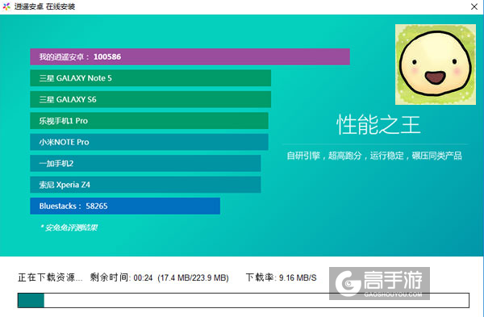Click the 自研引擎 description text

coord(374,156)
